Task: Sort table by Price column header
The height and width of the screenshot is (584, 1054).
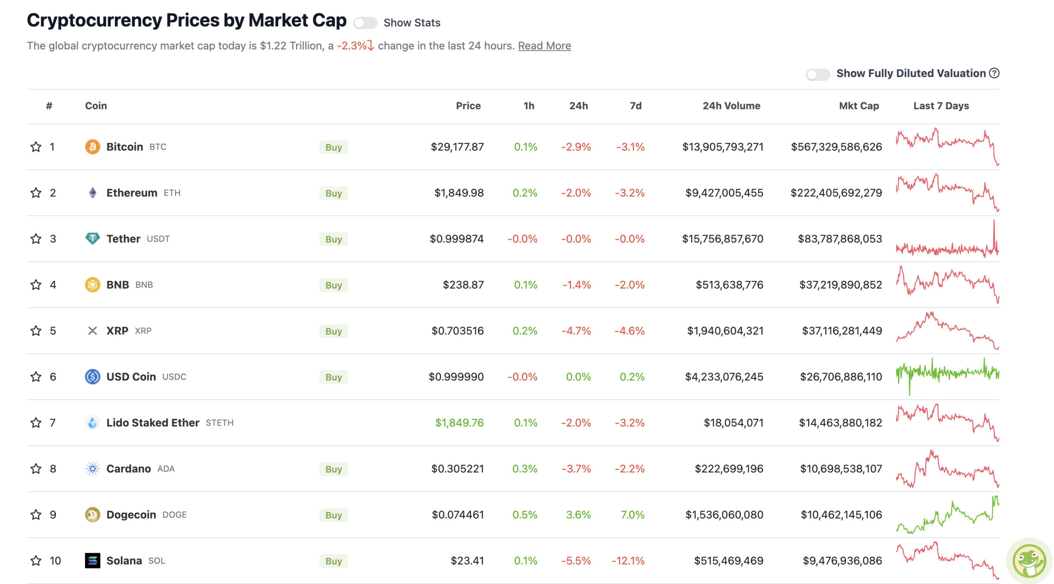Action: (x=468, y=106)
